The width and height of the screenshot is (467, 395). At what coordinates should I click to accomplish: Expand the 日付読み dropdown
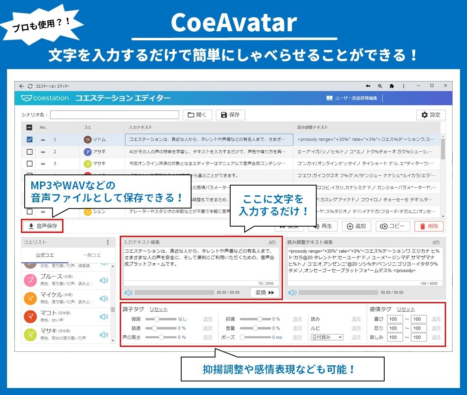coord(327,337)
